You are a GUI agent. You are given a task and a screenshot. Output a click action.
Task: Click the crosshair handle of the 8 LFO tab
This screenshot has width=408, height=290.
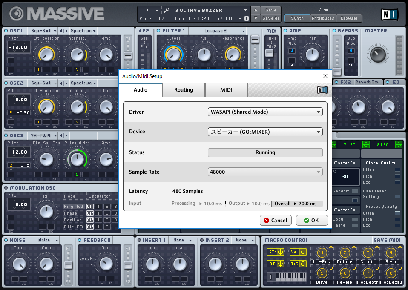pyautogui.click(x=399, y=145)
